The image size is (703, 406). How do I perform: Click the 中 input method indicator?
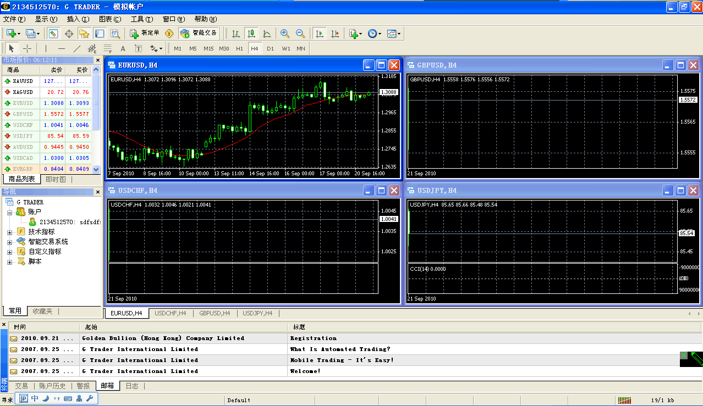[x=35, y=398]
